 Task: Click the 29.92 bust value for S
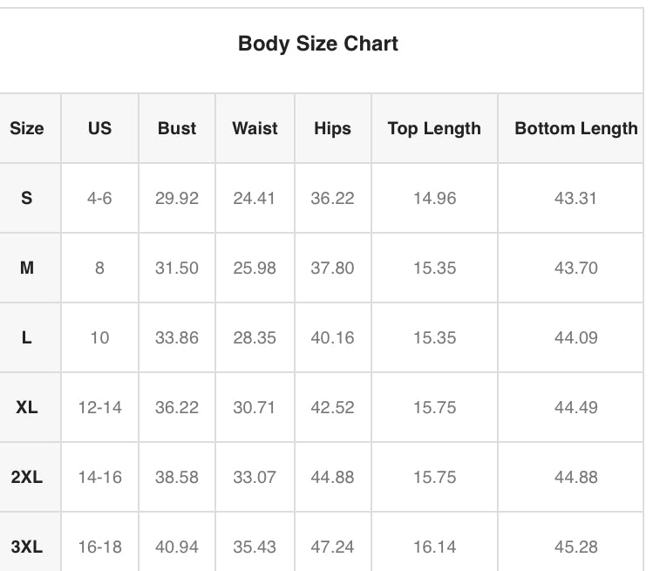(x=177, y=198)
